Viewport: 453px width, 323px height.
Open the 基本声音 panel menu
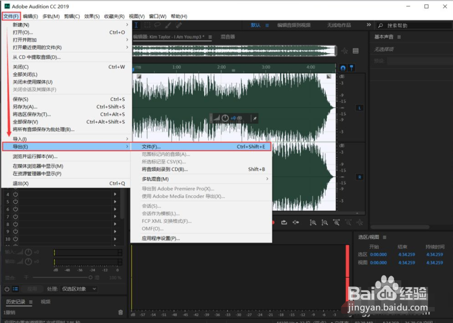(x=399, y=37)
